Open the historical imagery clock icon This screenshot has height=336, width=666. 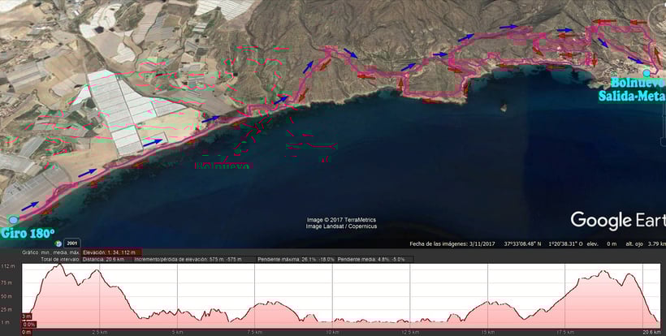click(58, 243)
